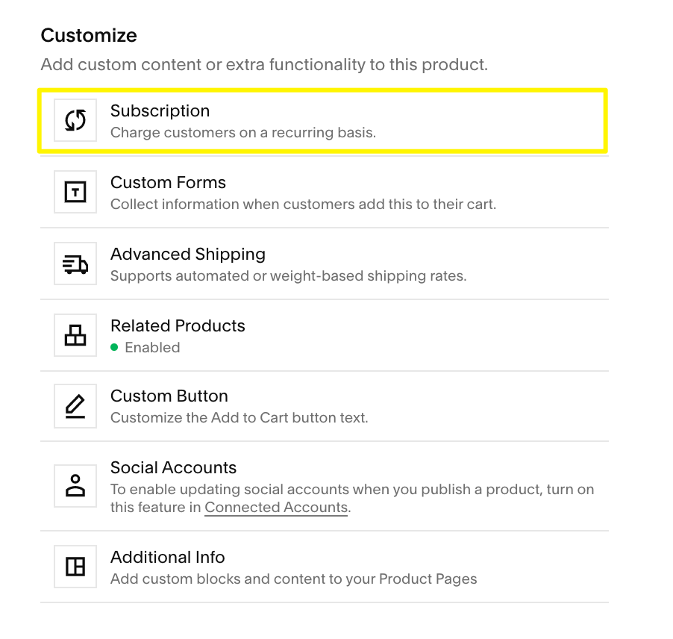Click 'Charge customers on a recurring basis' description
The image size is (673, 639).
tap(243, 133)
